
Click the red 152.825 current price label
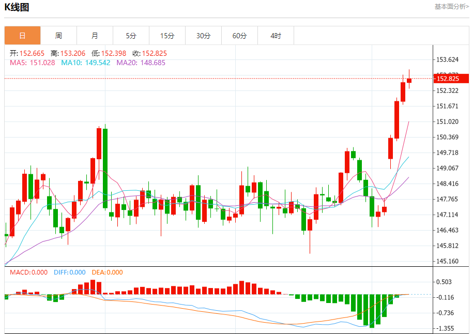(451, 79)
